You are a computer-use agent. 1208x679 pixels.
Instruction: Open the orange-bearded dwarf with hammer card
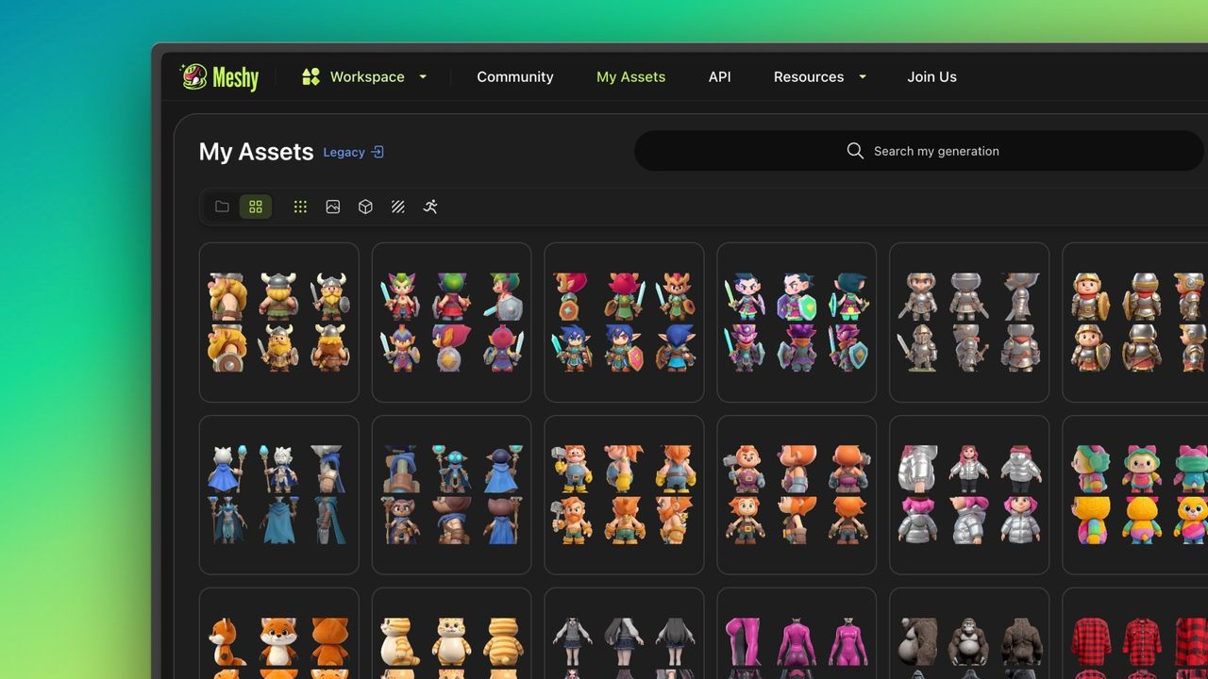[625, 495]
